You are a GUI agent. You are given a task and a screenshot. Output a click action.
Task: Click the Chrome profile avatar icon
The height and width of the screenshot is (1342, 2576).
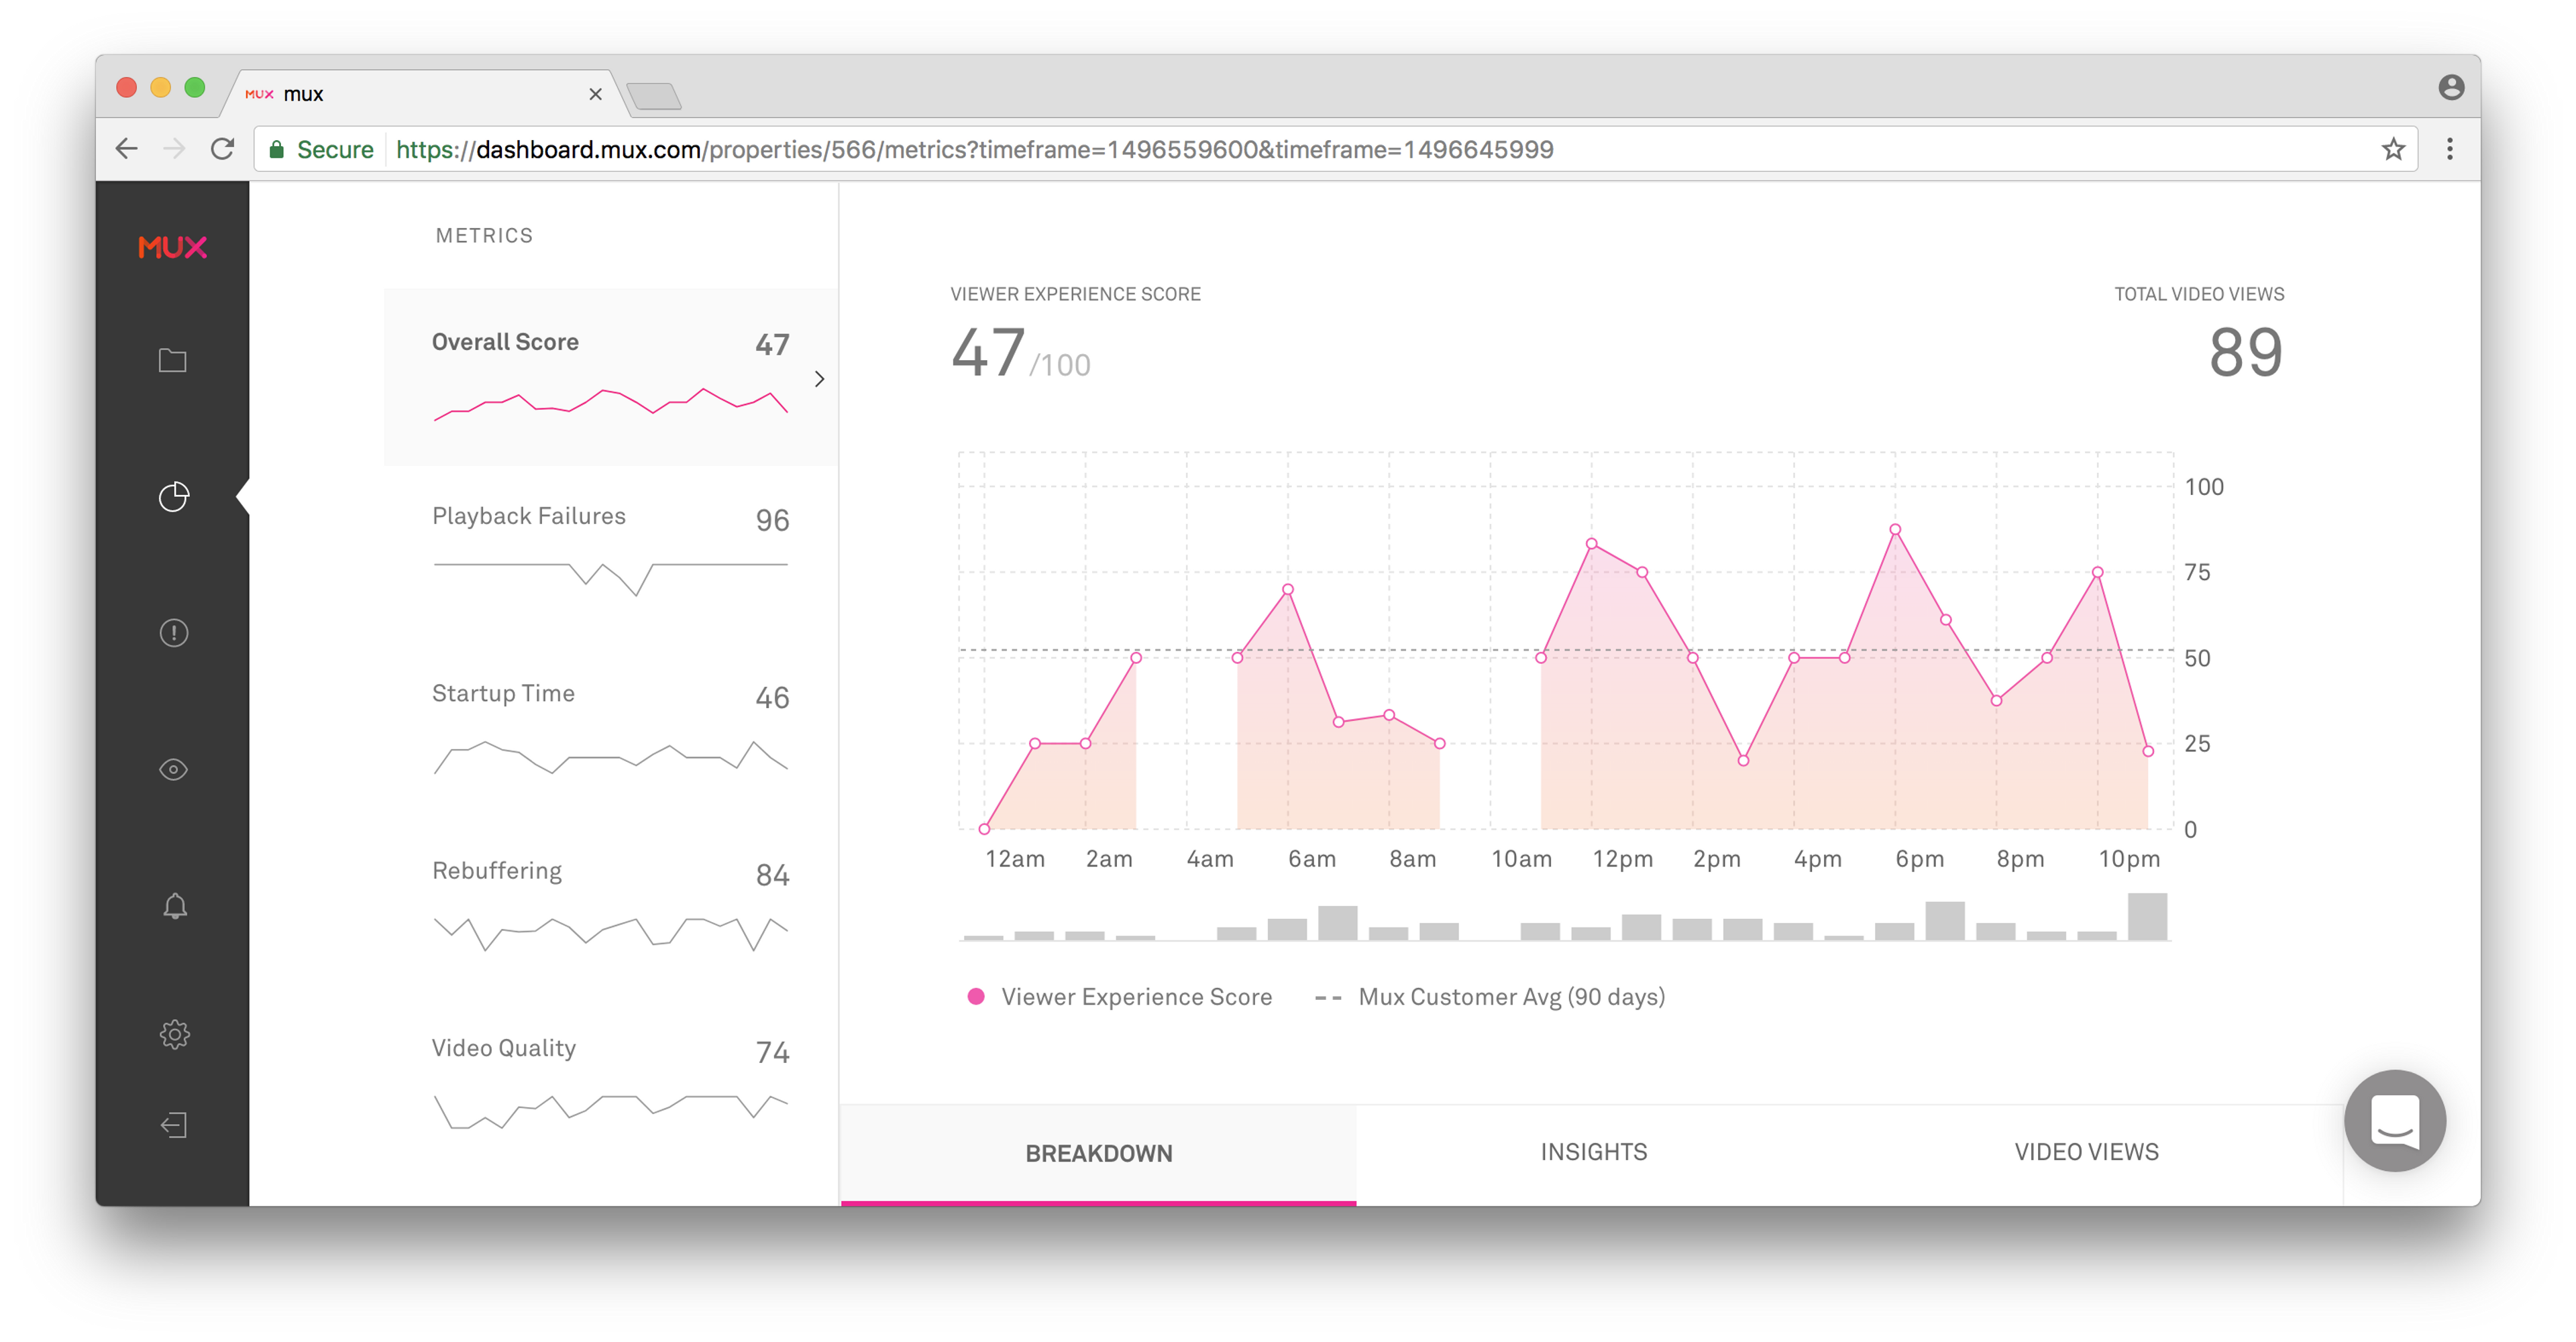click(x=2451, y=88)
